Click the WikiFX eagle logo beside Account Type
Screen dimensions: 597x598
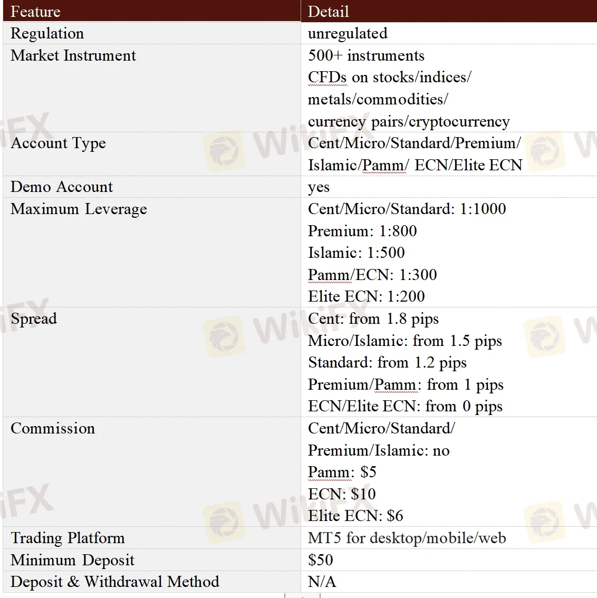click(225, 151)
